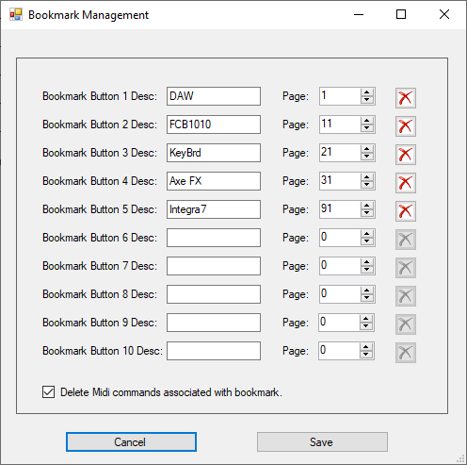467x465 pixels.
Task: Decrease the page value of Integra7 bookmark
Action: [x=366, y=213]
